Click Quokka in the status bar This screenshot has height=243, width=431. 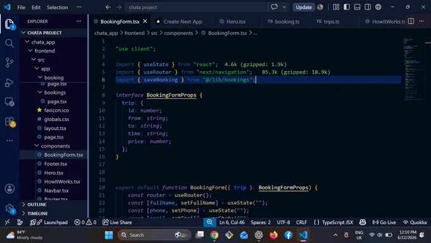(x=415, y=222)
